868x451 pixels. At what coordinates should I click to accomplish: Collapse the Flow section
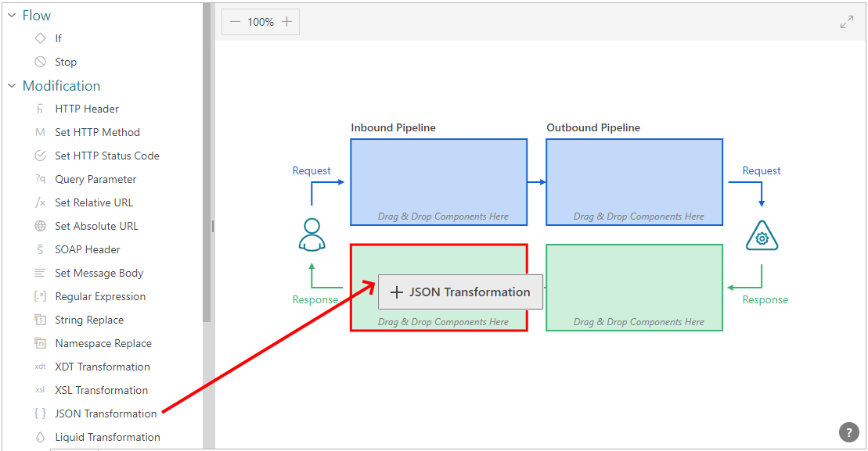(x=12, y=16)
